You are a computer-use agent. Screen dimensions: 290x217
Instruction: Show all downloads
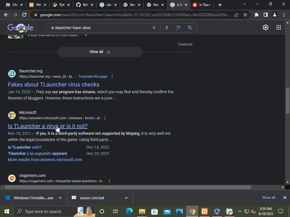(x=268, y=198)
